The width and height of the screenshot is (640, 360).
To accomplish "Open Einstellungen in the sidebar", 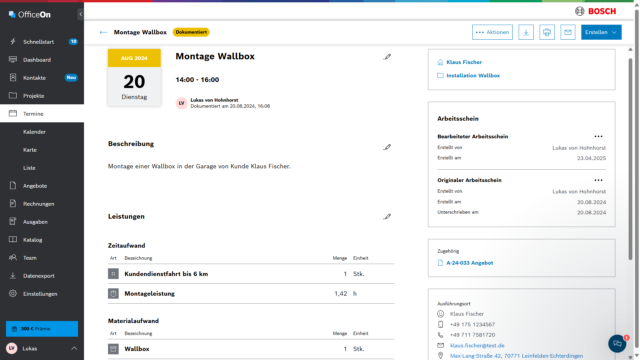I will pos(40,294).
